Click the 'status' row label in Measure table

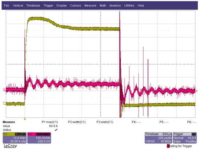click(x=7, y=130)
